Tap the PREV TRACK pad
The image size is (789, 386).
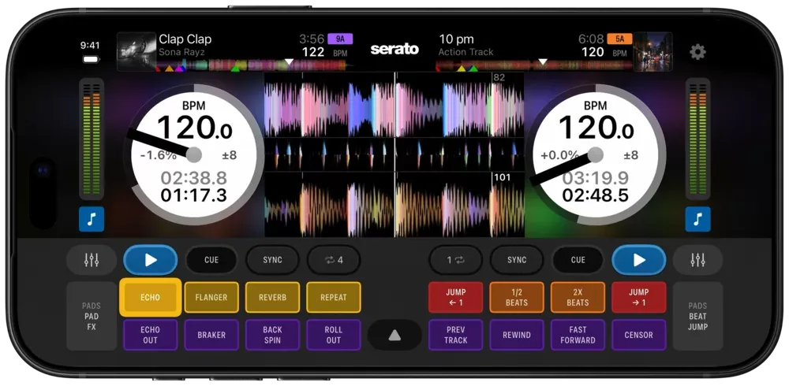click(x=456, y=335)
